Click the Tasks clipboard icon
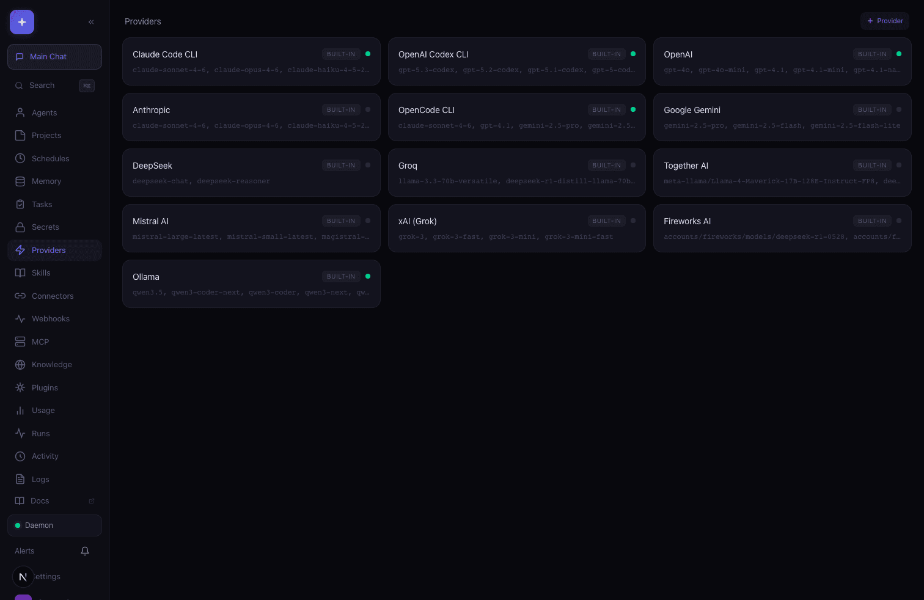This screenshot has height=600, width=924. point(20,204)
